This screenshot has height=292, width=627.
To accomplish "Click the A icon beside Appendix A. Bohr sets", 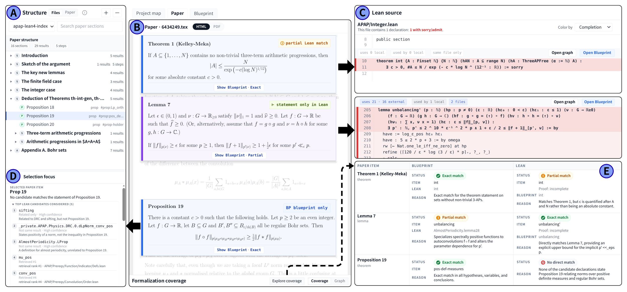I will pyautogui.click(x=17, y=150).
